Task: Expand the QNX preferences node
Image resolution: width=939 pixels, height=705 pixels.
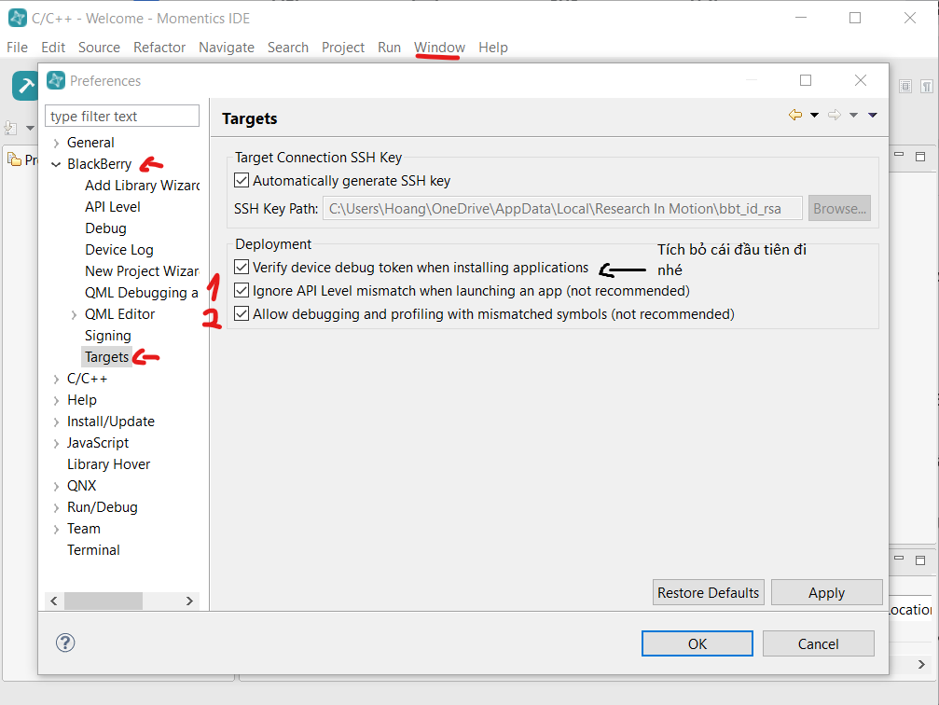Action: pyautogui.click(x=56, y=487)
